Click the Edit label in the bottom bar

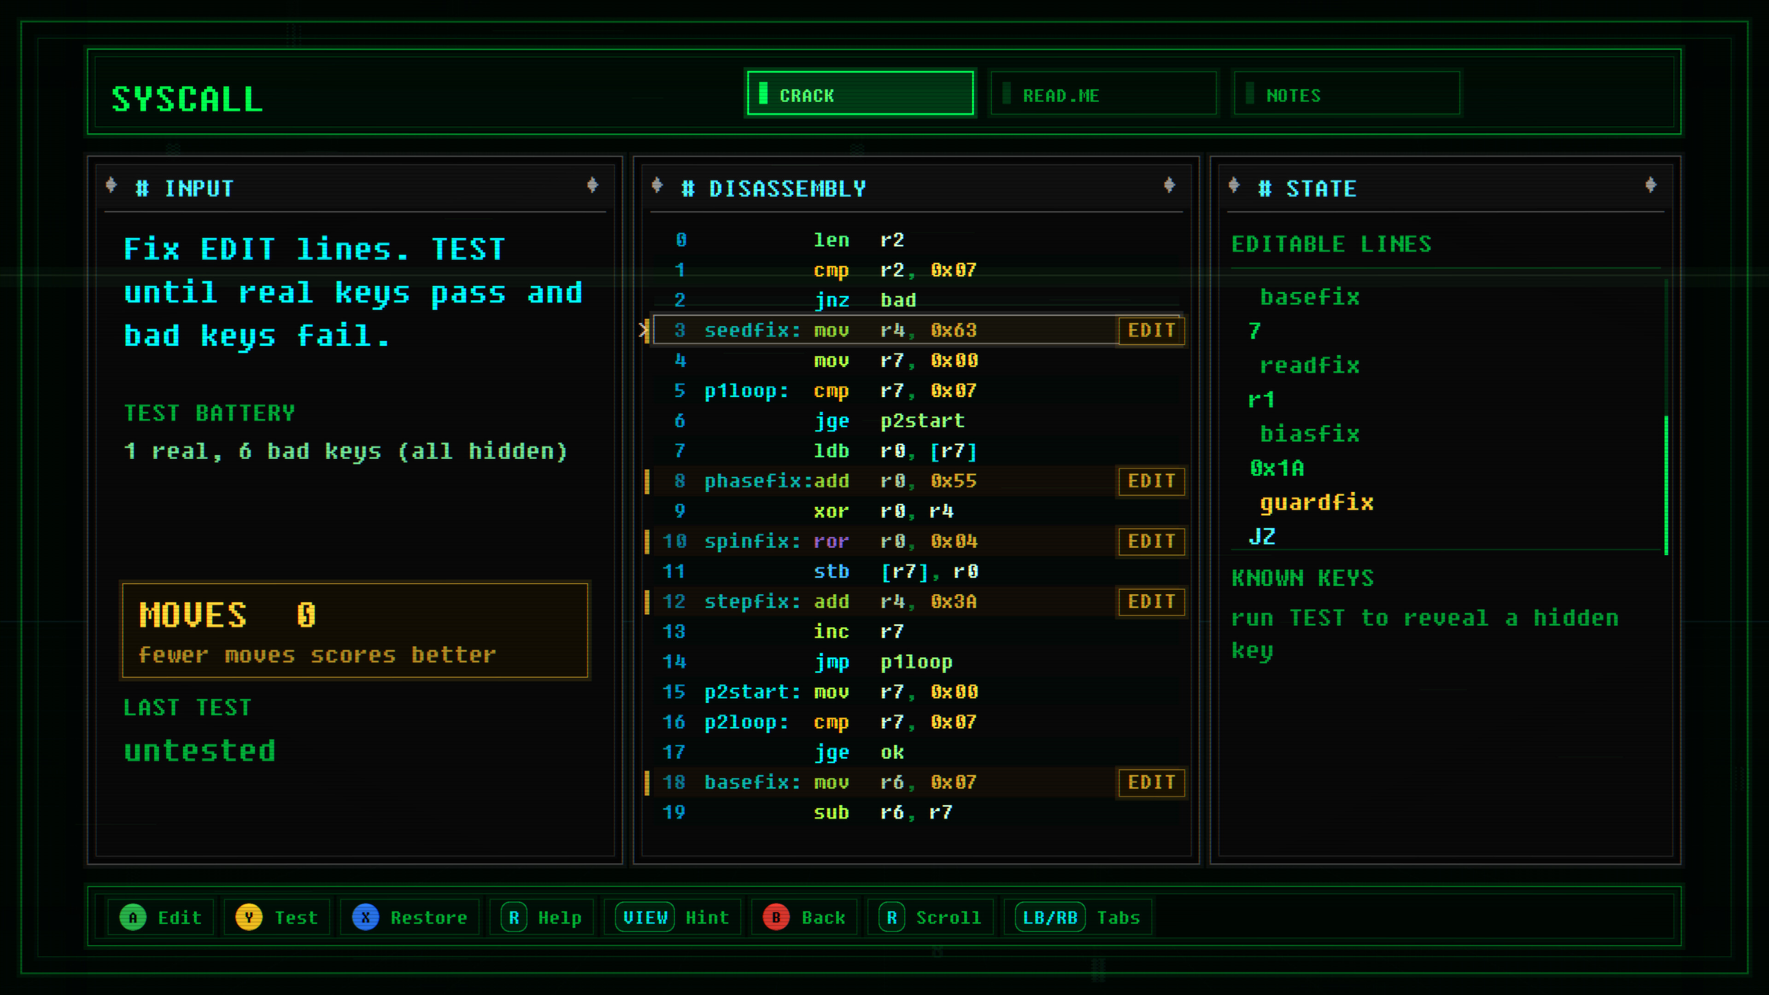[180, 918]
